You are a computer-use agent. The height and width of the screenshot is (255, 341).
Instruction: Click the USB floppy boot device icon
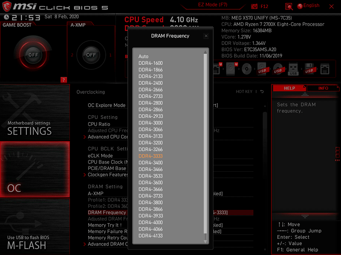click(309, 69)
